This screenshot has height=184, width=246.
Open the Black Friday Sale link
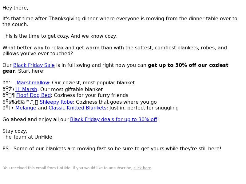[34, 65]
